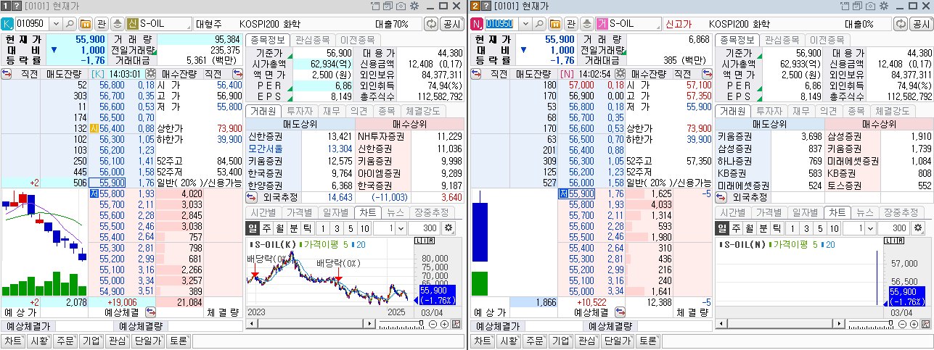
Task: Open chart settings gear in left window chart
Action: 448,228
